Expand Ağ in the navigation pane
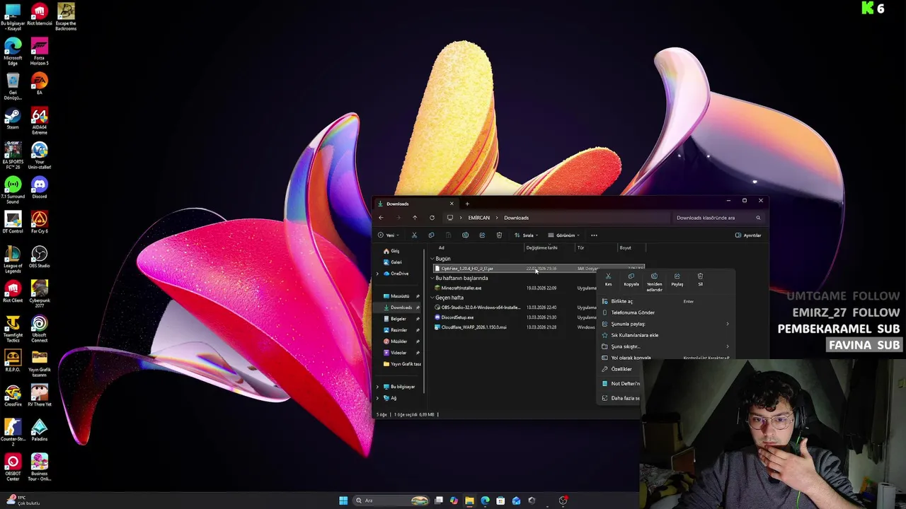The image size is (906, 509). click(377, 398)
